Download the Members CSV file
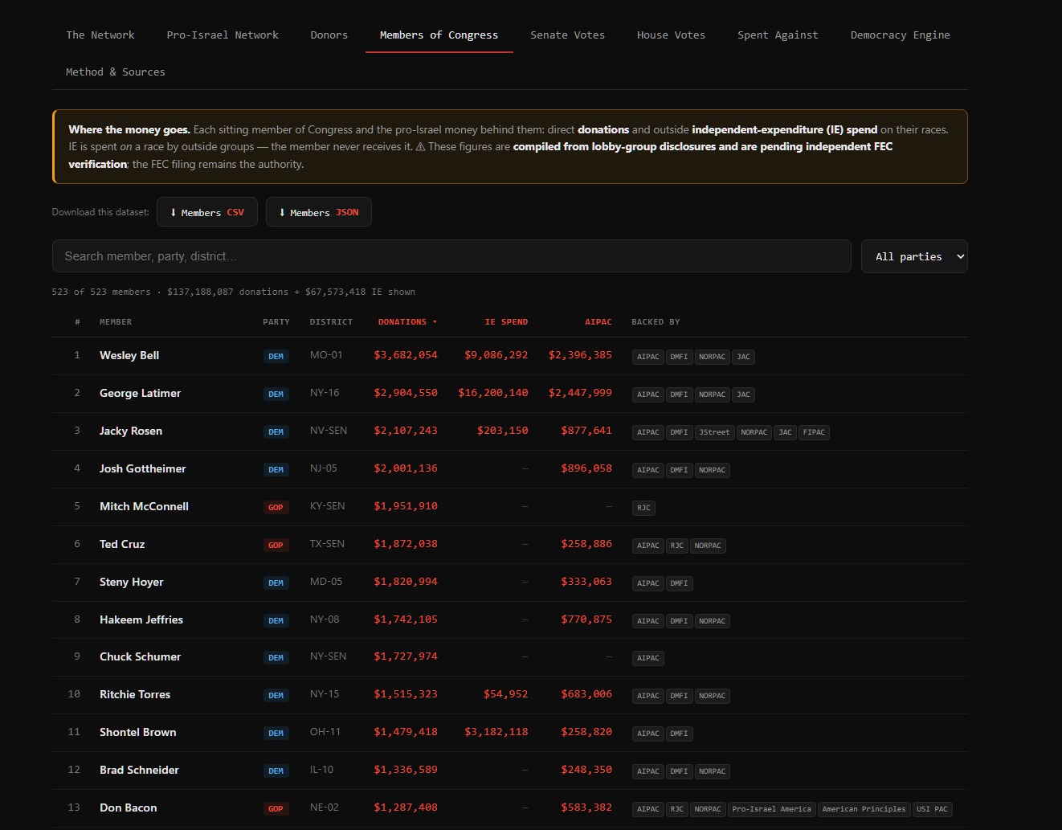The image size is (1062, 830). (x=207, y=212)
